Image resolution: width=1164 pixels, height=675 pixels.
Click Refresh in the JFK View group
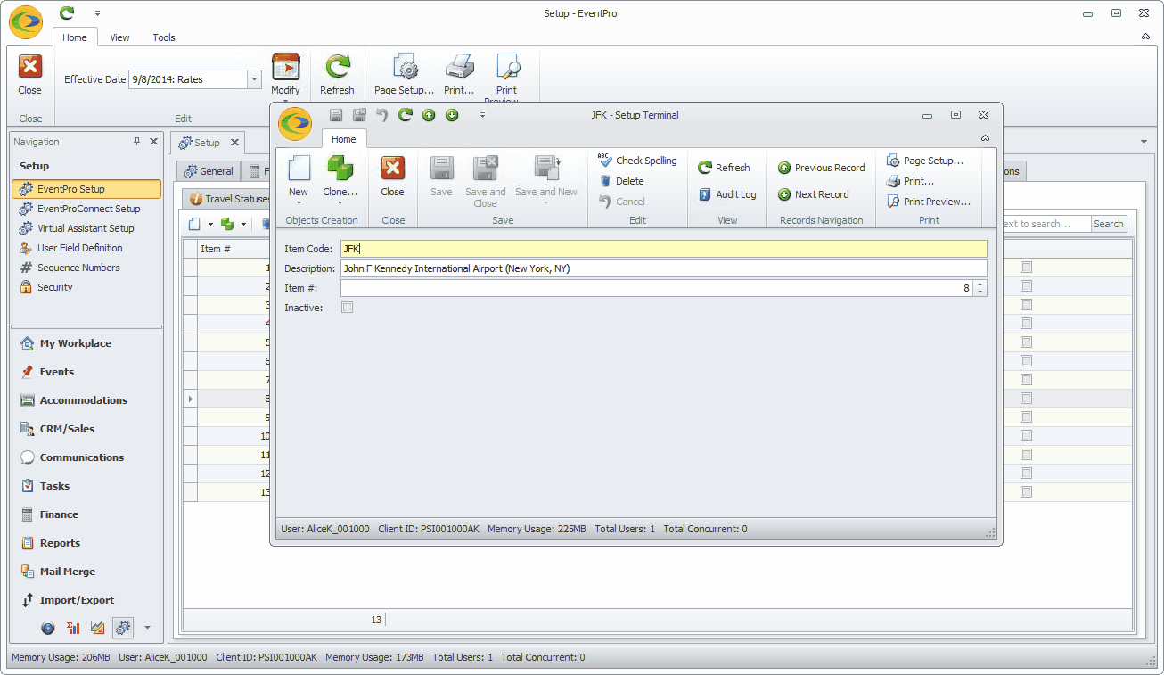pos(724,168)
